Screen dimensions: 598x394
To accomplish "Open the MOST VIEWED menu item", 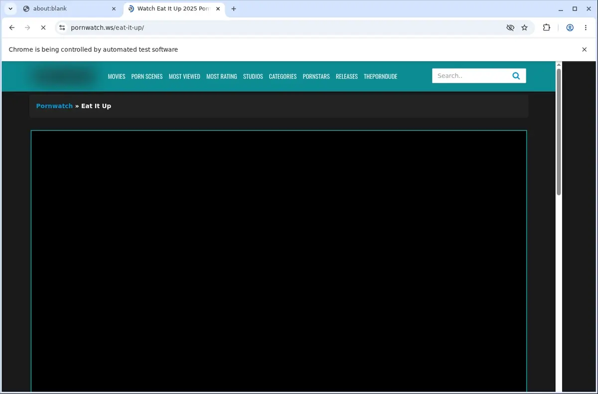I will 184,76.
